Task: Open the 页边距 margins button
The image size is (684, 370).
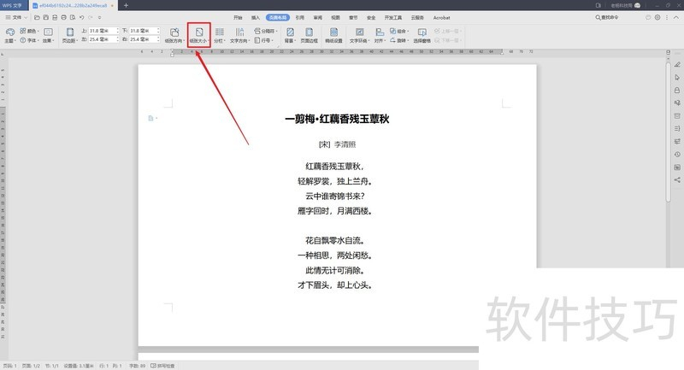Action: point(70,35)
